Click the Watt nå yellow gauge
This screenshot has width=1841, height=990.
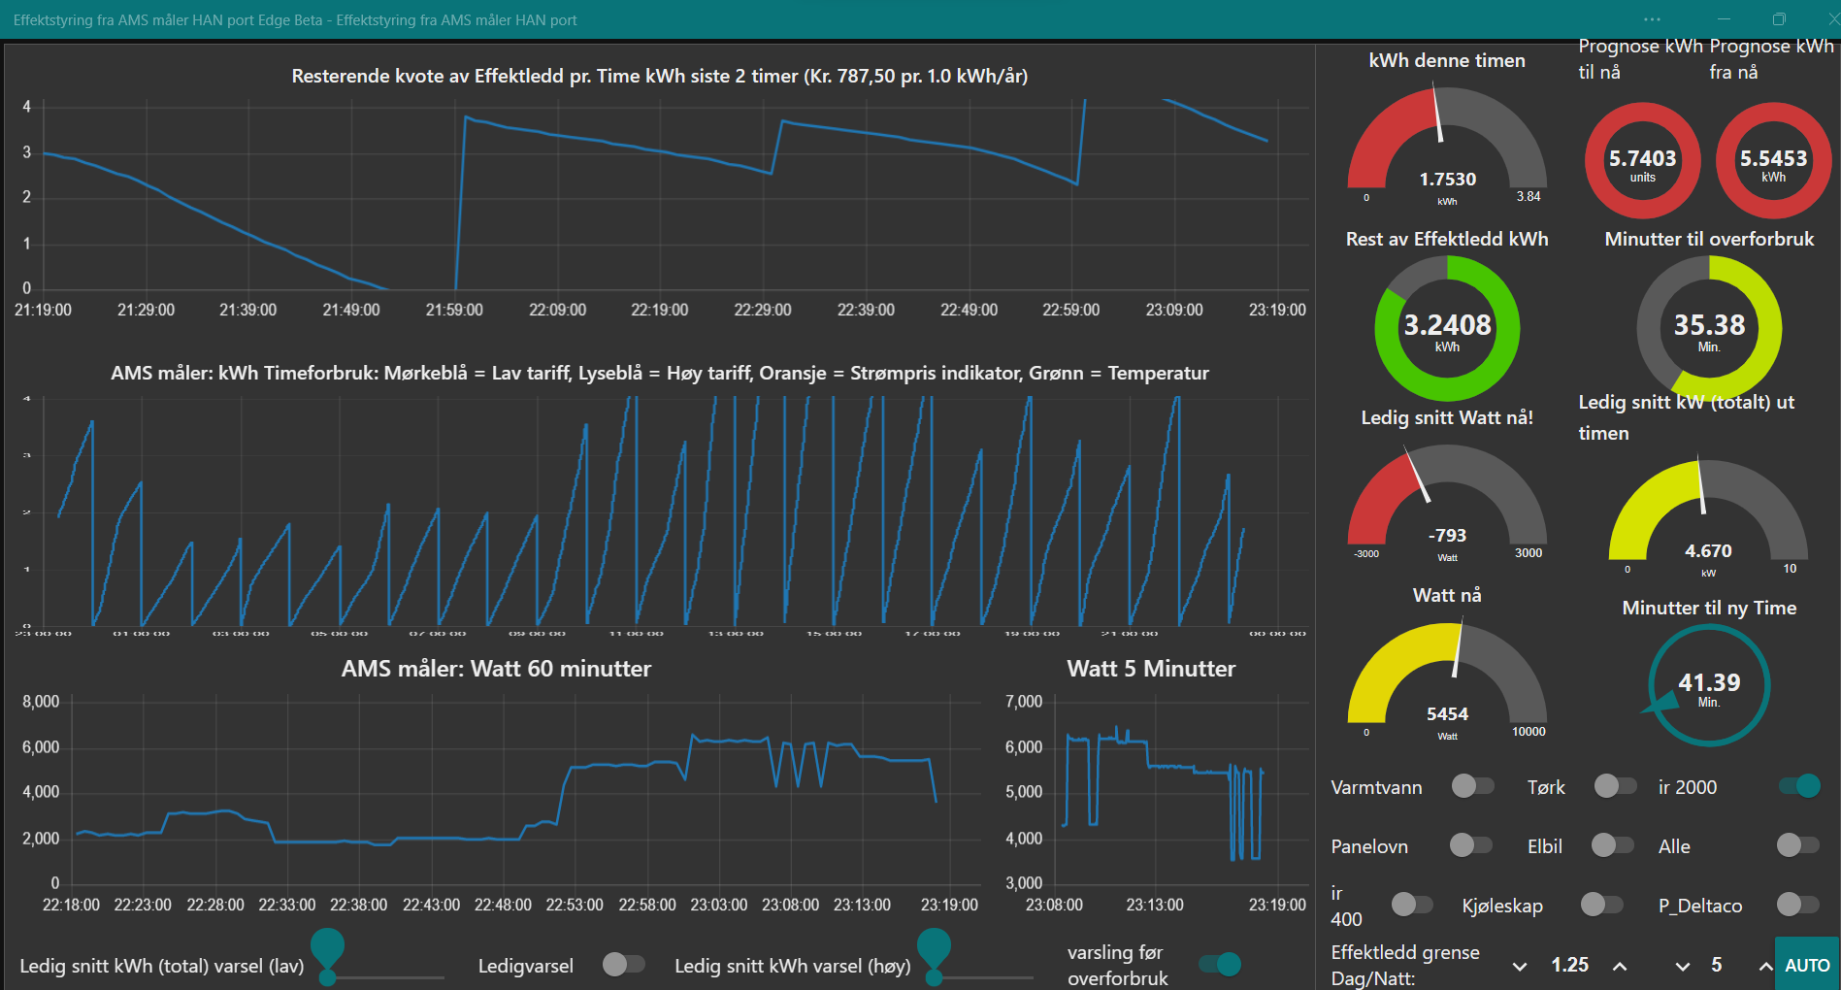[1446, 679]
